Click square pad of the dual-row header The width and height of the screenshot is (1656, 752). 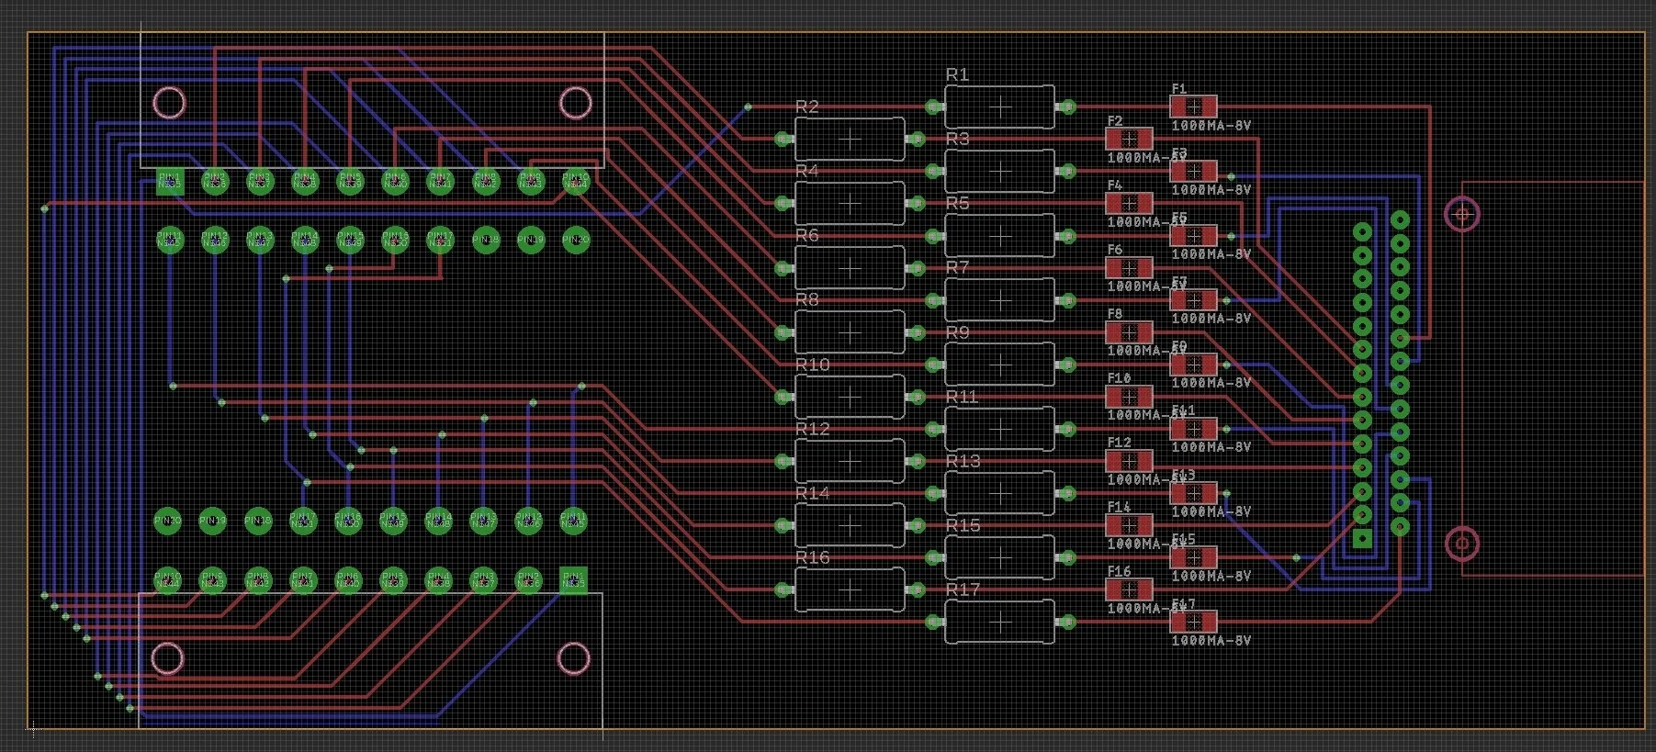click(1362, 538)
